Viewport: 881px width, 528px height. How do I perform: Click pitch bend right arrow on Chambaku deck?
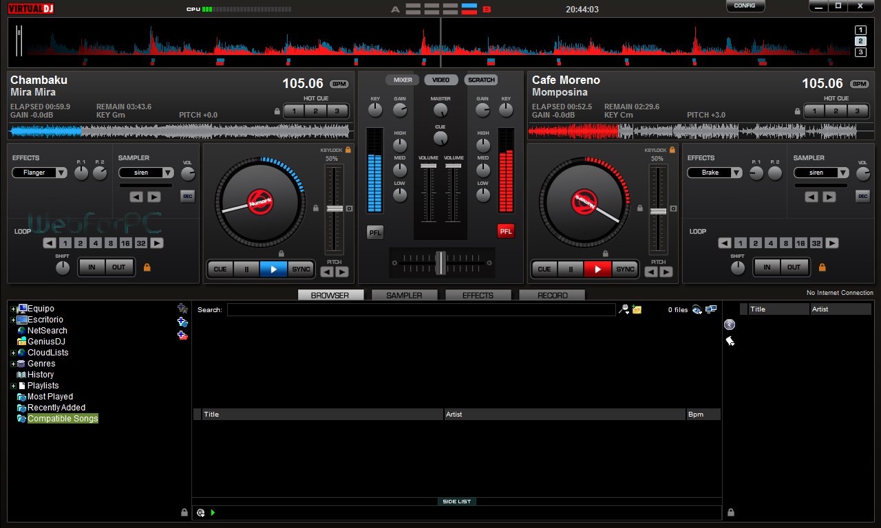point(342,272)
